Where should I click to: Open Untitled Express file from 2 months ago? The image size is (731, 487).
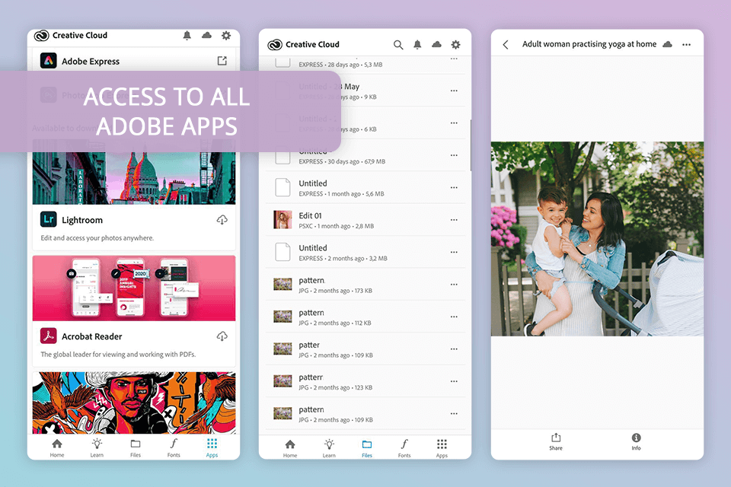365,252
